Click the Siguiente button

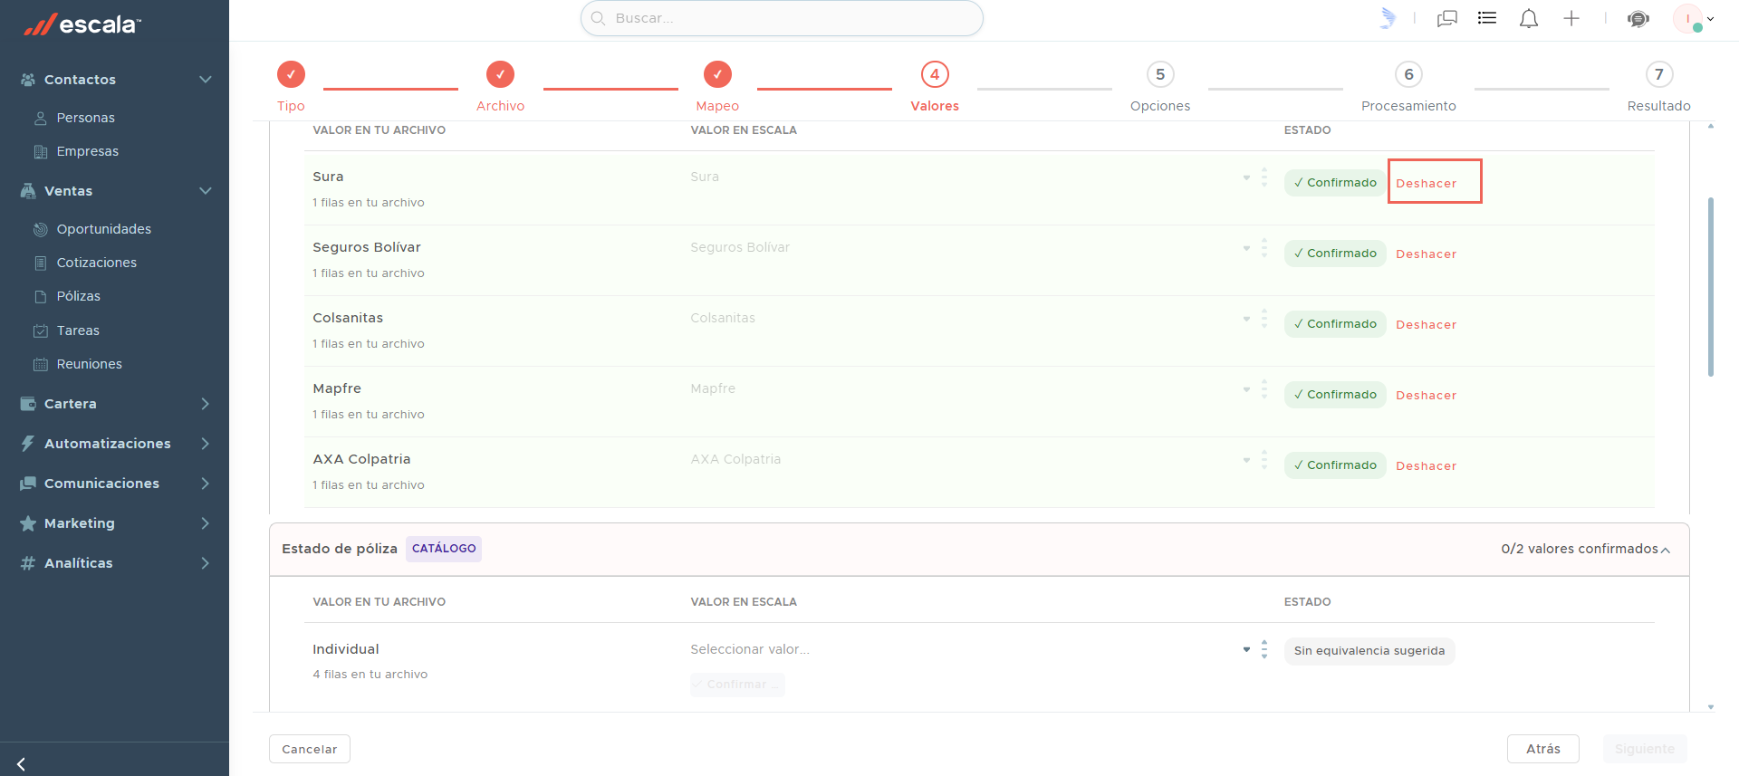(x=1645, y=749)
